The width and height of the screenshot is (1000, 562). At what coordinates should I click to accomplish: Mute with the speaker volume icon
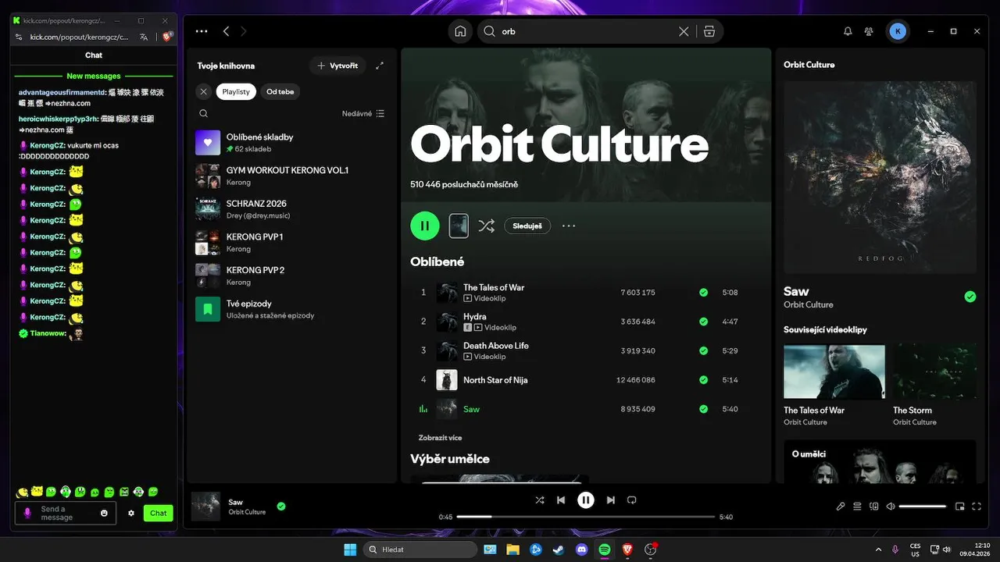(891, 506)
